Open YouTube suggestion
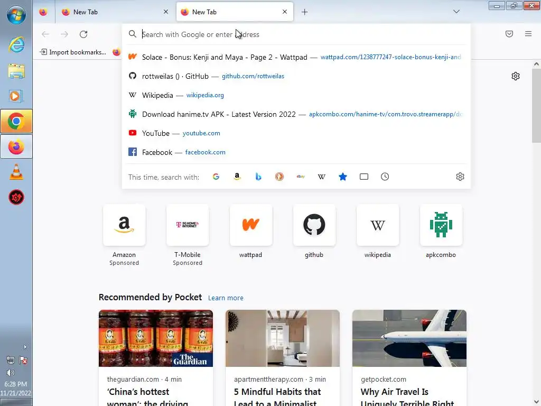Viewport: 541px width, 406px height. pos(296,133)
